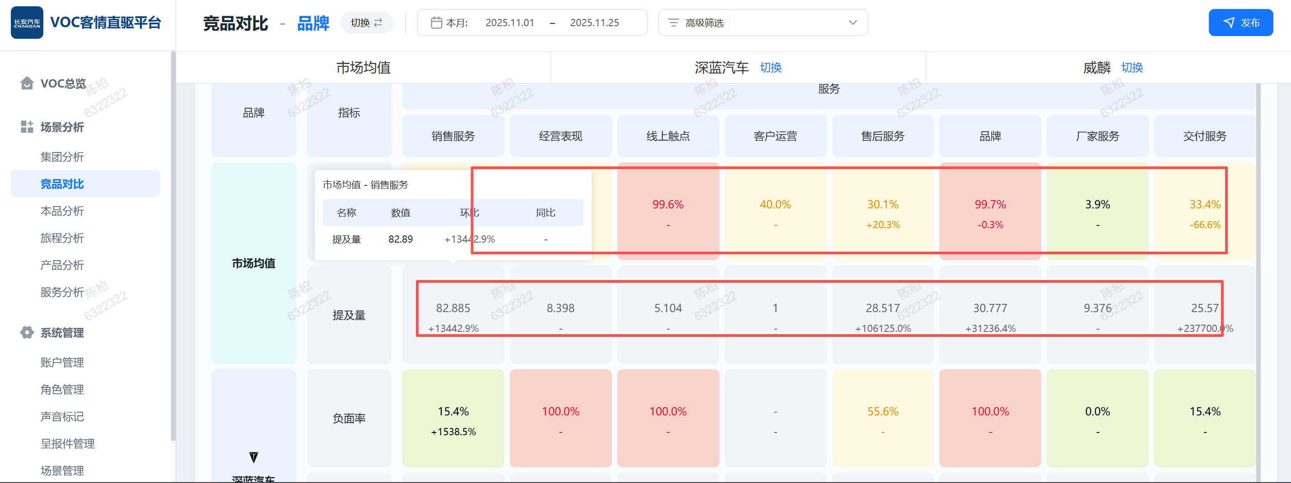
Task: Click the 高级筛选 filter icon
Action: [673, 23]
